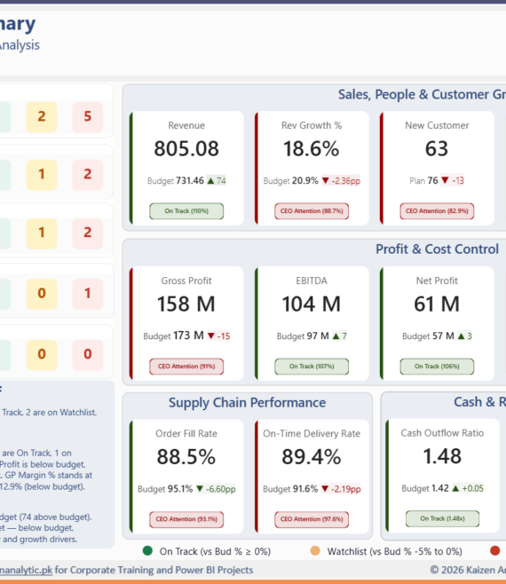This screenshot has width=506, height=584.
Task: Click the red attention count 0 badge
Action: click(x=88, y=354)
